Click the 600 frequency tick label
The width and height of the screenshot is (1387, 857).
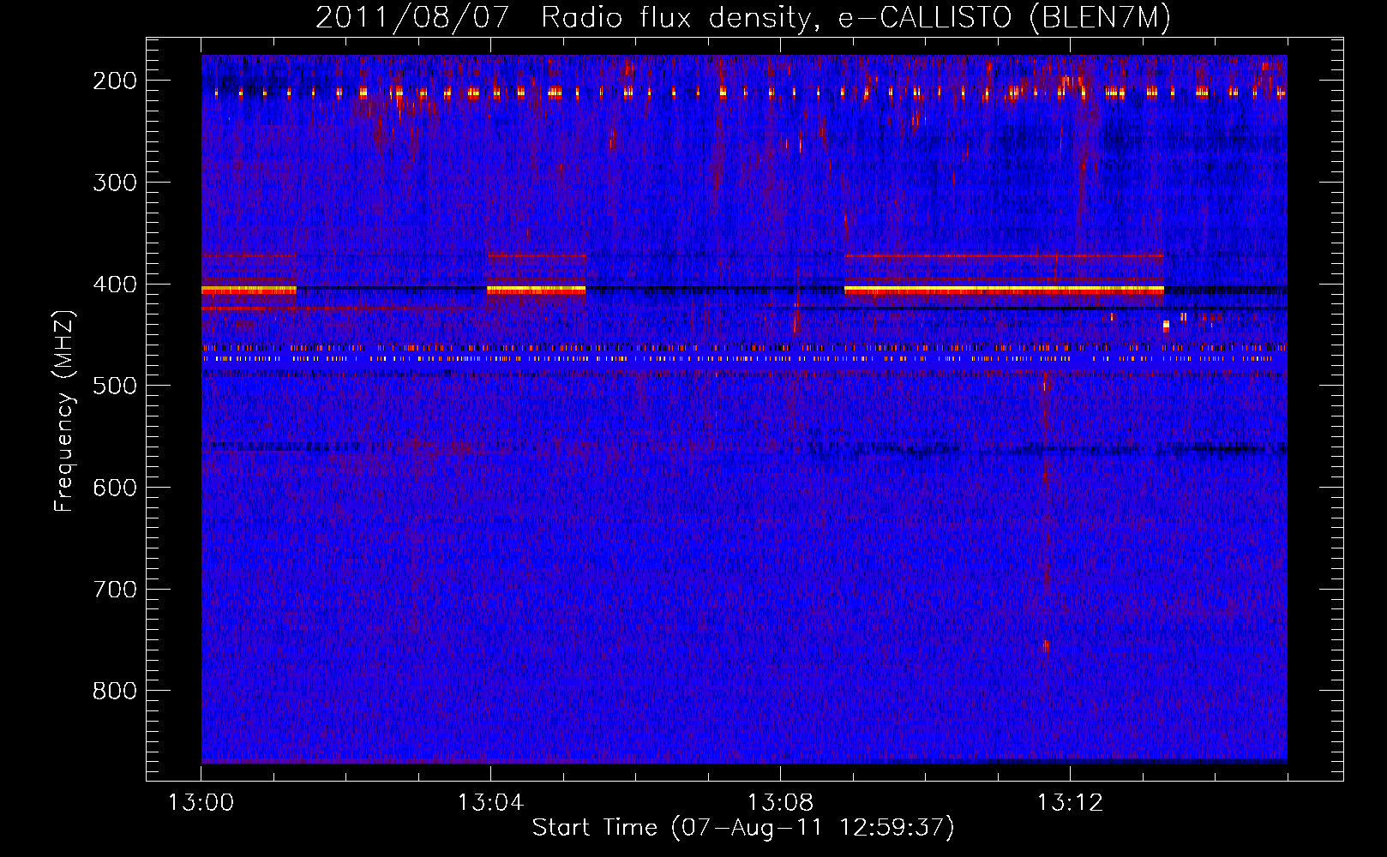(115, 488)
